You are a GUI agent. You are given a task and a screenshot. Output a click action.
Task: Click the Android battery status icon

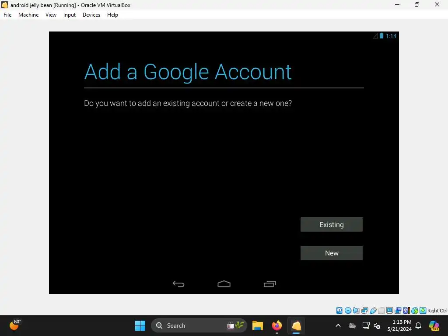(x=381, y=36)
